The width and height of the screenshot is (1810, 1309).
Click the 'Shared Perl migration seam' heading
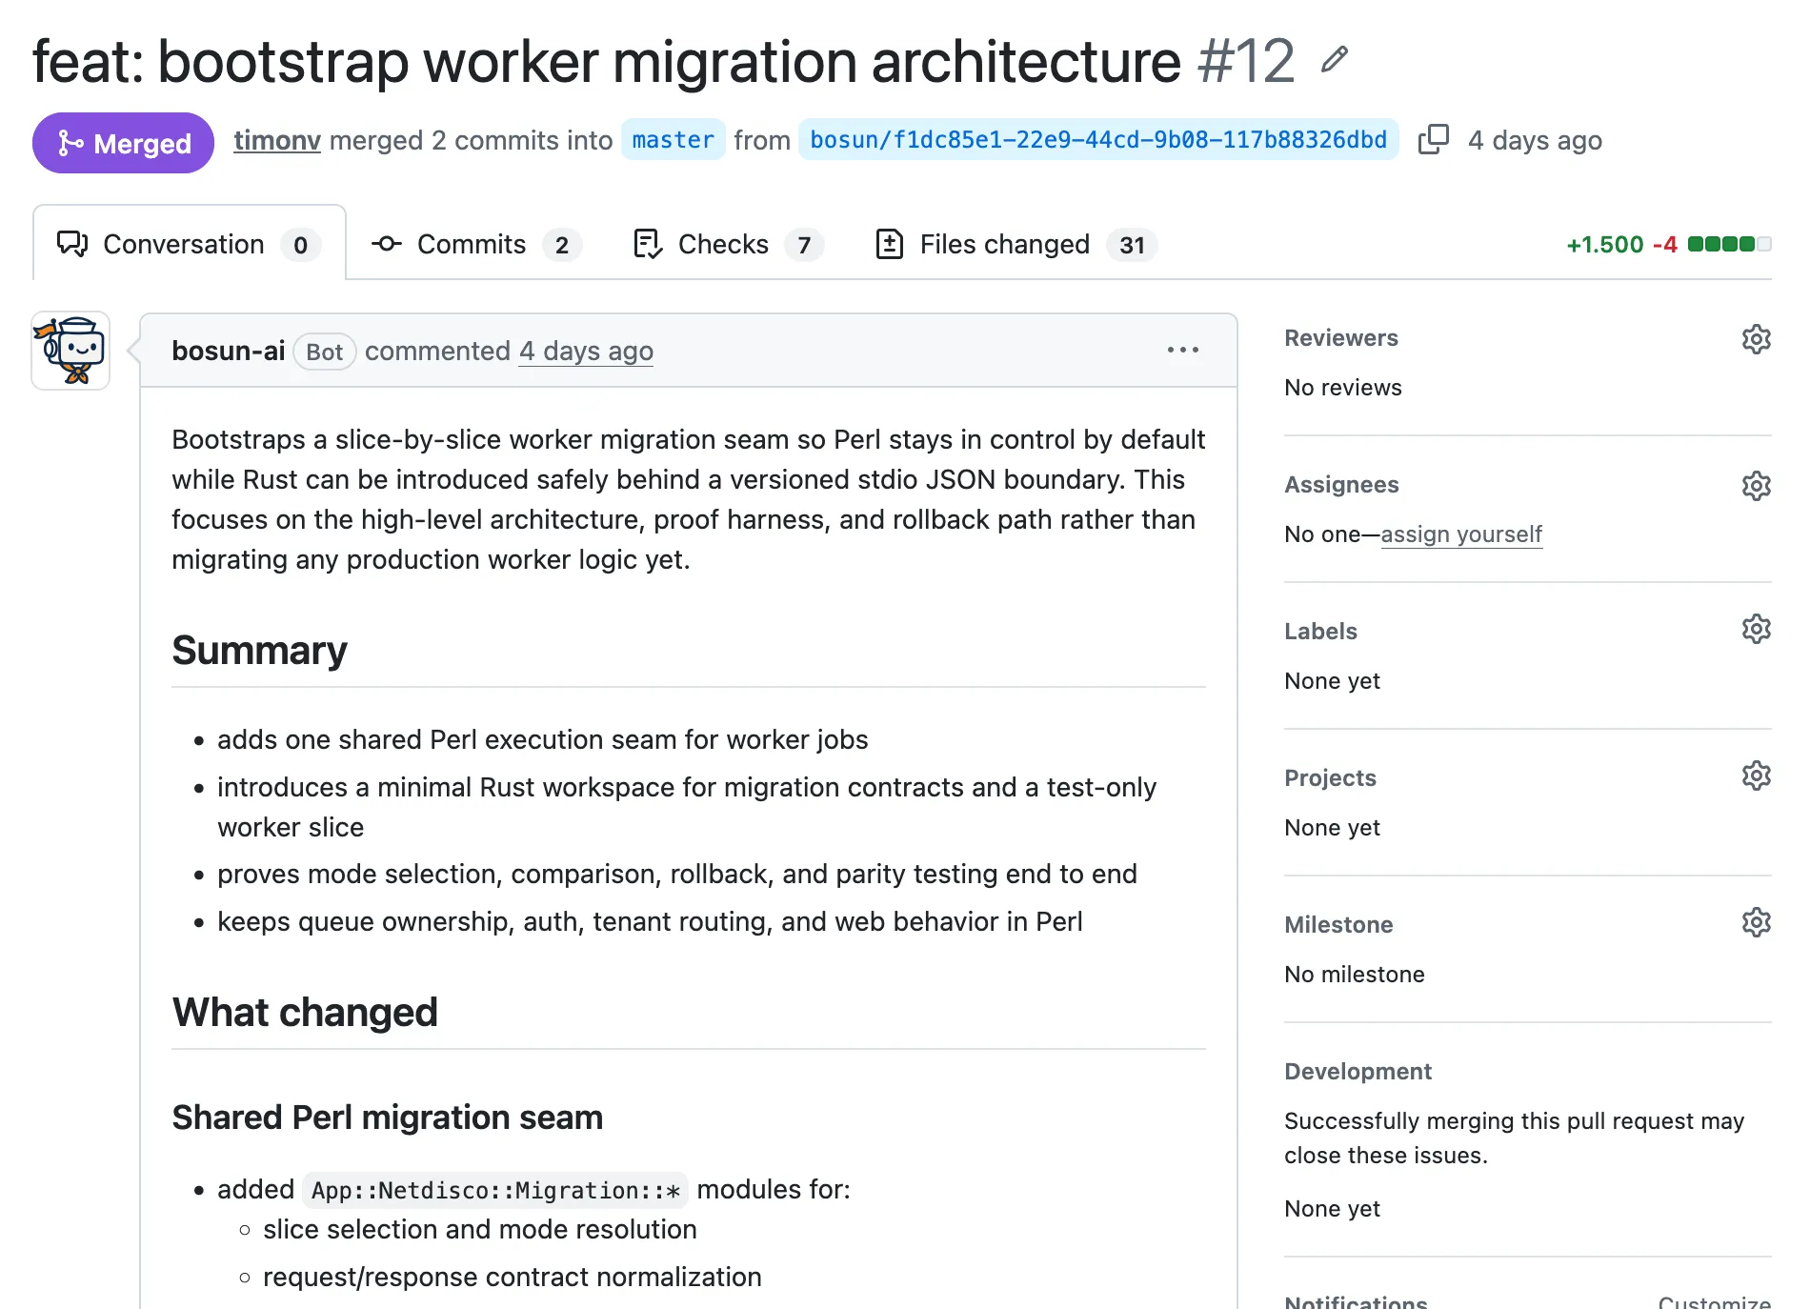click(x=387, y=1118)
